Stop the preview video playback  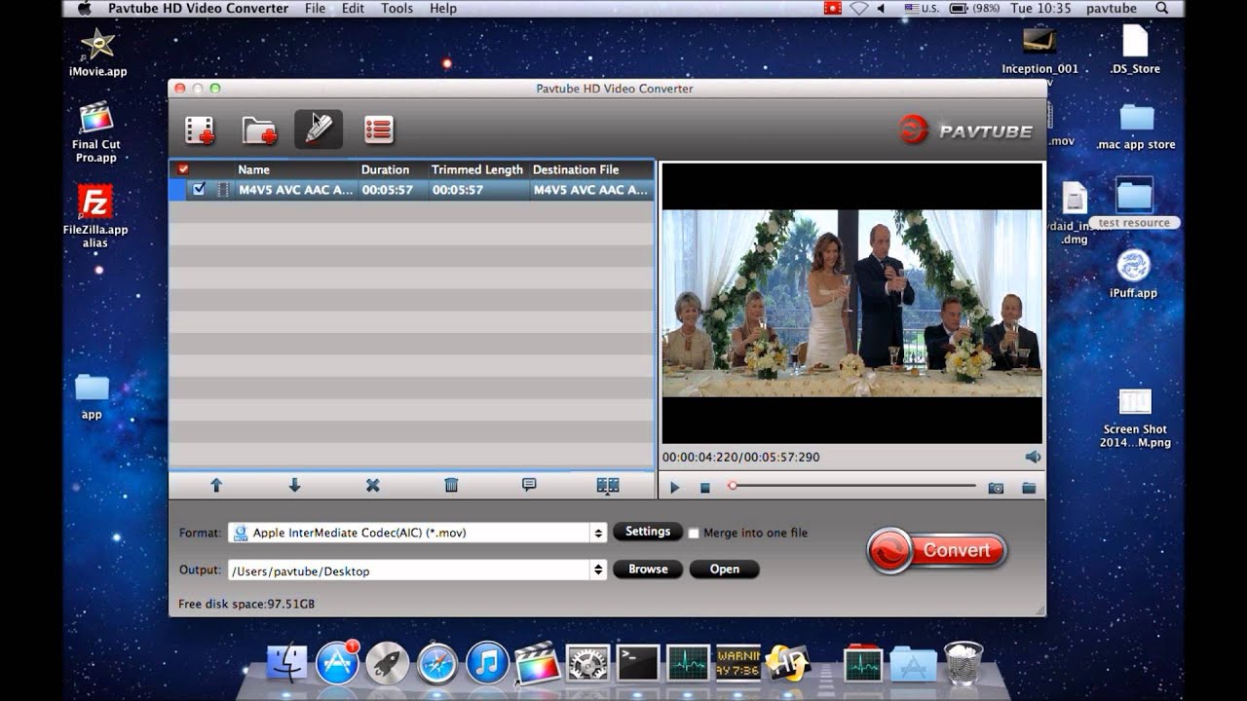tap(705, 488)
